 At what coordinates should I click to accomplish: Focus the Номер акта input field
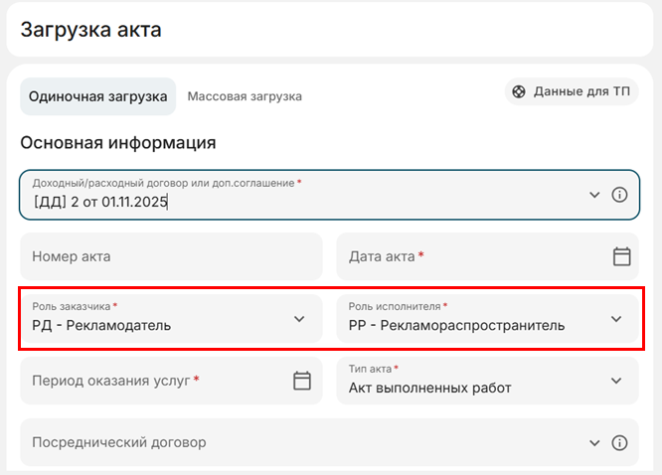[171, 256]
